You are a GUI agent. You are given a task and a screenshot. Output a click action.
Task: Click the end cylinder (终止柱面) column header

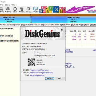coord(91,31)
